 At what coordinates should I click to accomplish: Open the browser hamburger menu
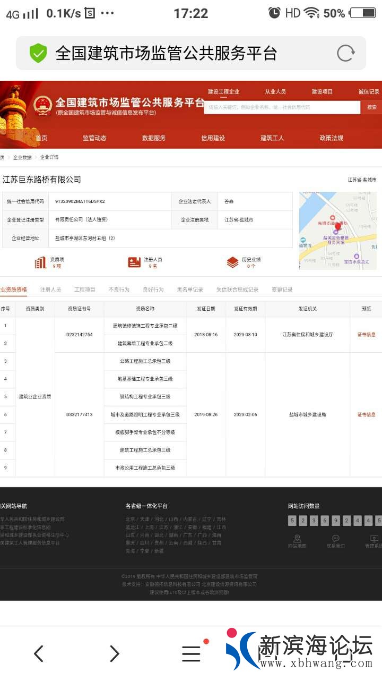pyautogui.click(x=191, y=653)
